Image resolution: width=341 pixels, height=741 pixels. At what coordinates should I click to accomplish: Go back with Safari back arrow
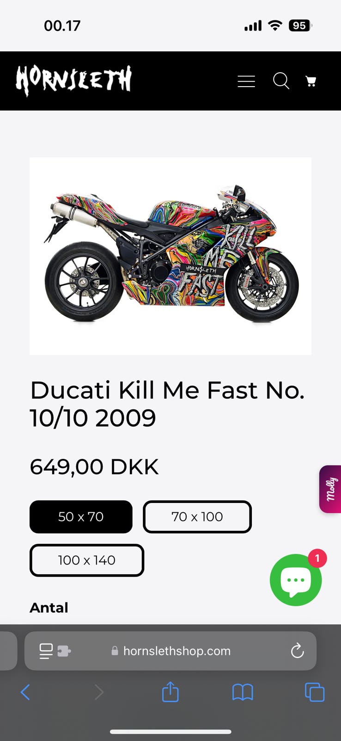coord(25,692)
